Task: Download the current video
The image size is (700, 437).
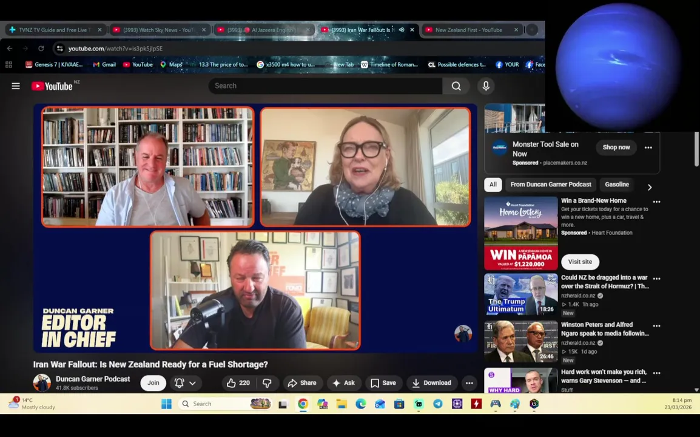Action: click(432, 383)
